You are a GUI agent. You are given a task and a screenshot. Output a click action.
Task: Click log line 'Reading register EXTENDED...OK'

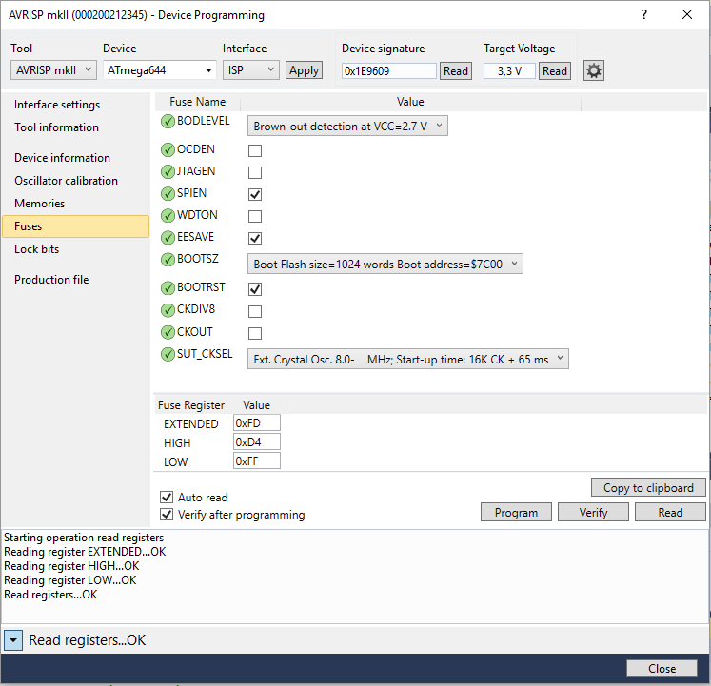(85, 552)
